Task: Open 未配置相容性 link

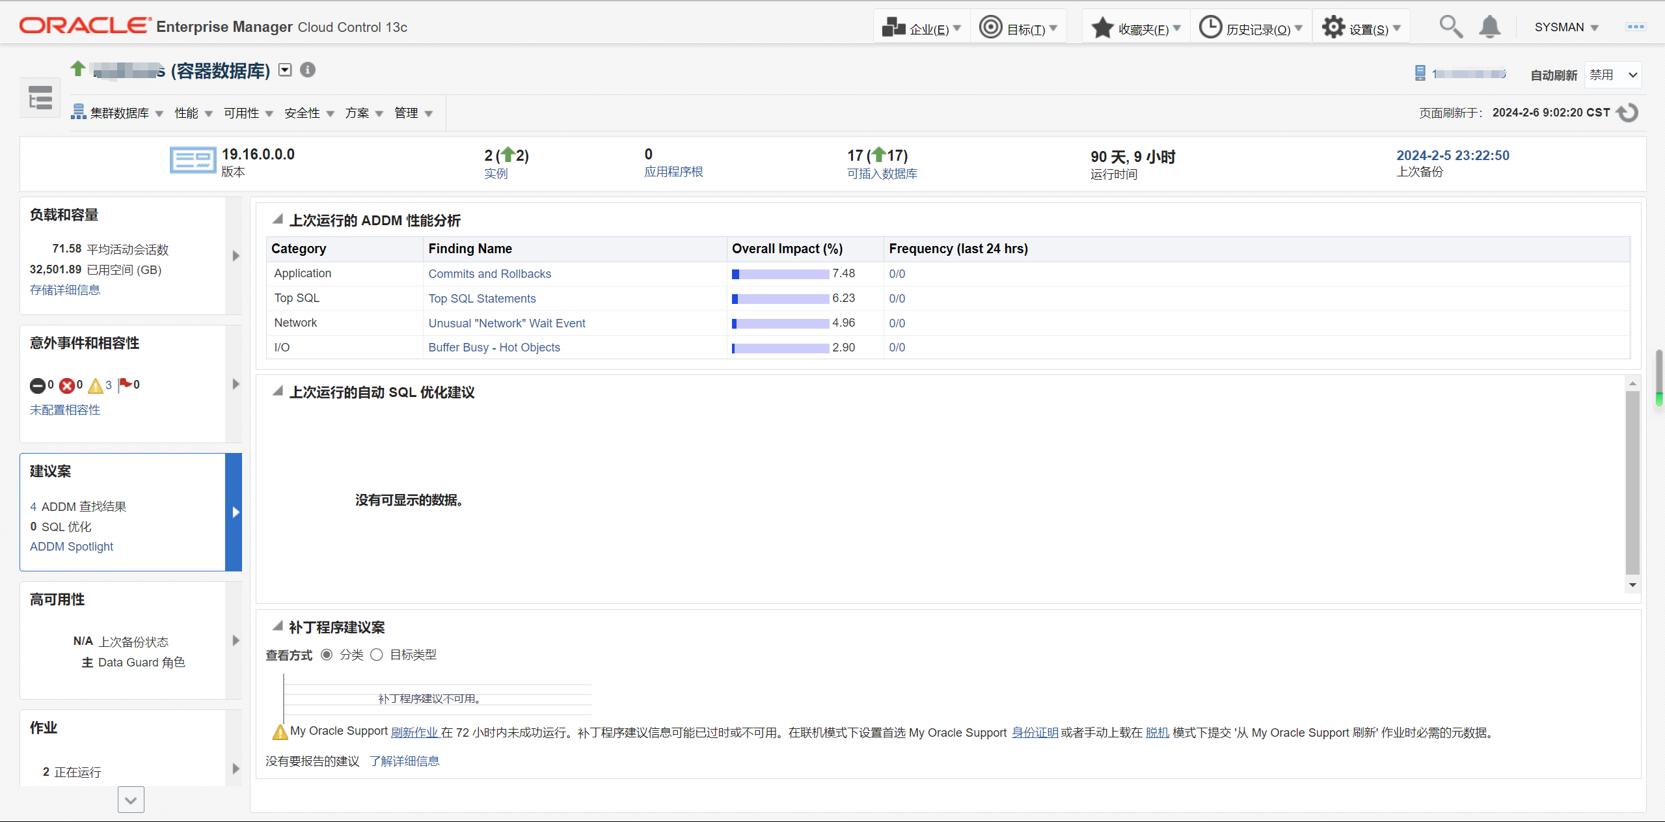Action: tap(65, 410)
